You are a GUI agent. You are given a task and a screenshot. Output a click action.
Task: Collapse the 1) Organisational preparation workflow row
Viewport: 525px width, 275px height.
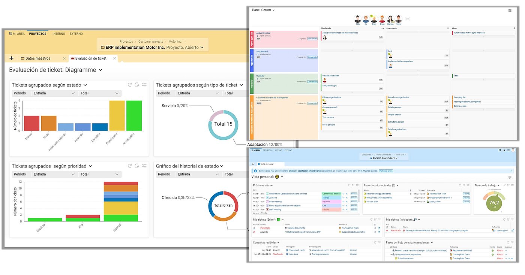(x=391, y=254)
